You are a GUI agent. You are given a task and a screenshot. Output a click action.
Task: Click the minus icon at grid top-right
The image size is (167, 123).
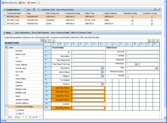(x=153, y=41)
